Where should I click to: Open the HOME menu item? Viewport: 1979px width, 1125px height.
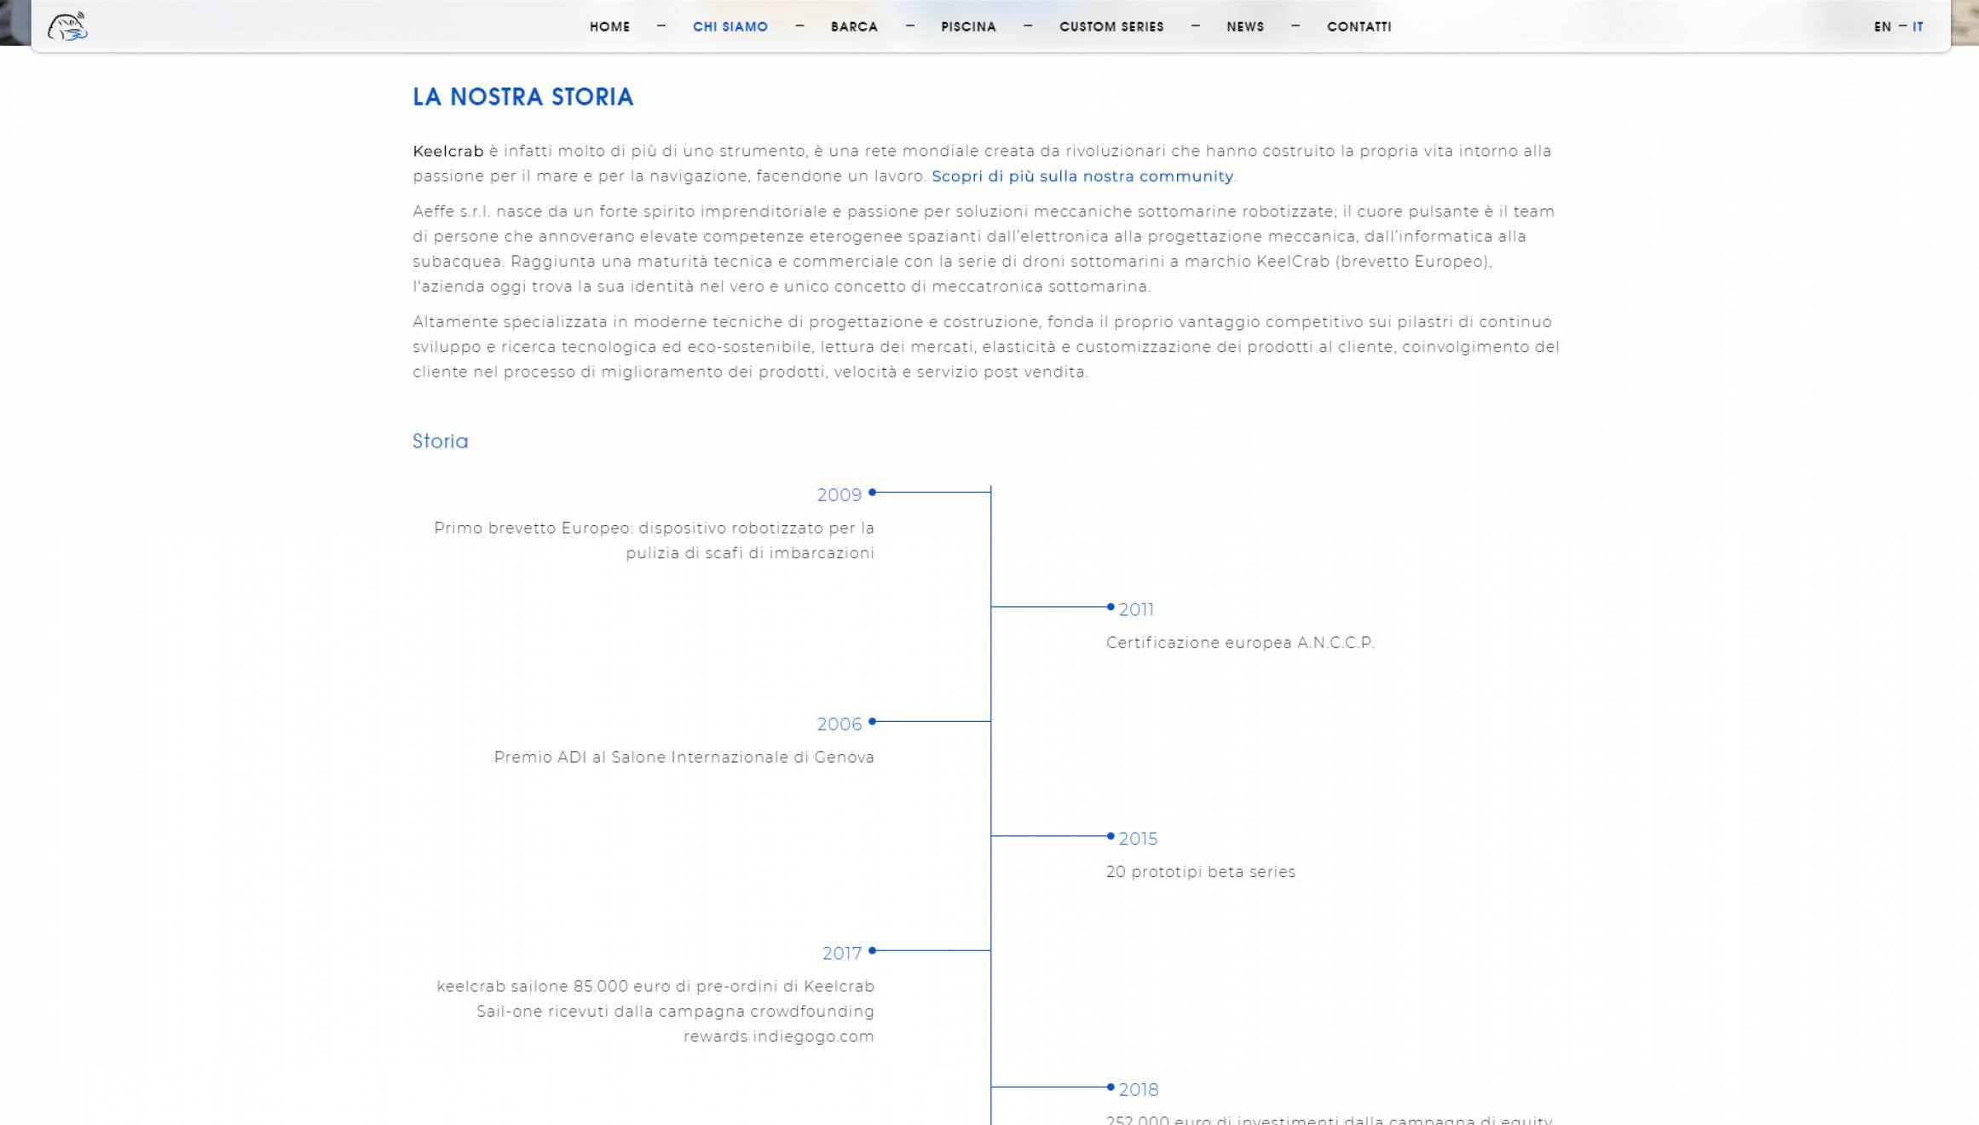609,26
